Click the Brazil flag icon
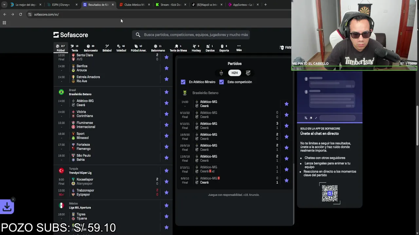The image size is (419, 235). point(61,92)
